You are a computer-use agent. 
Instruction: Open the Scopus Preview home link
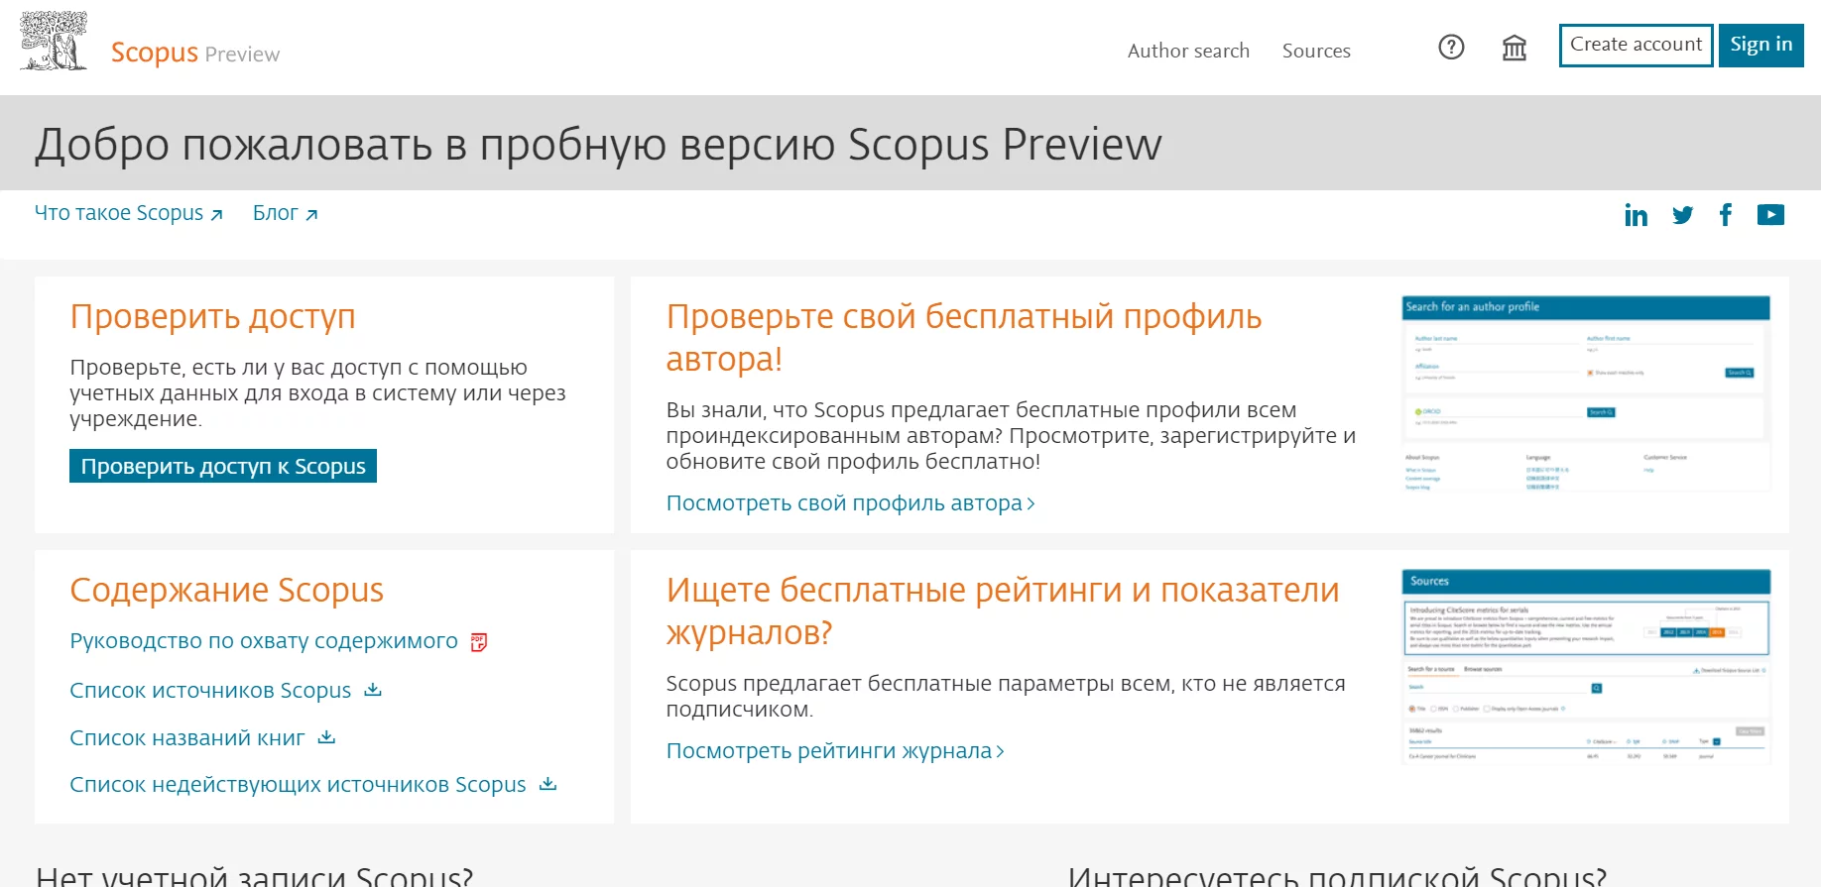(x=195, y=53)
